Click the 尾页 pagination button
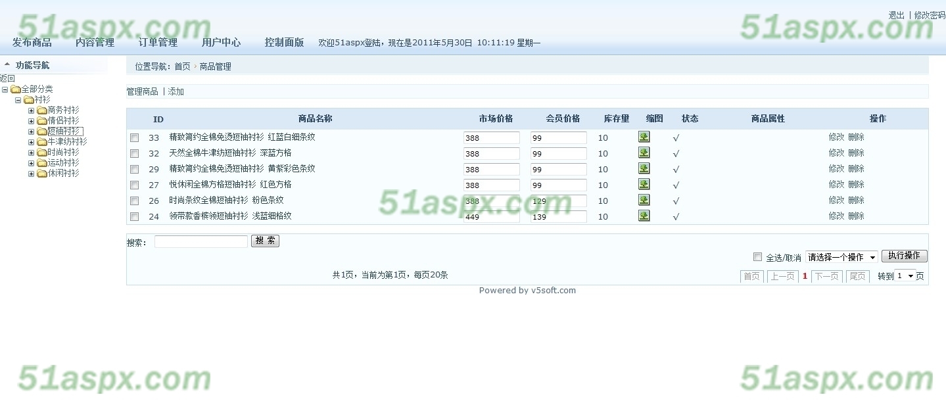The height and width of the screenshot is (407, 946). coord(857,276)
